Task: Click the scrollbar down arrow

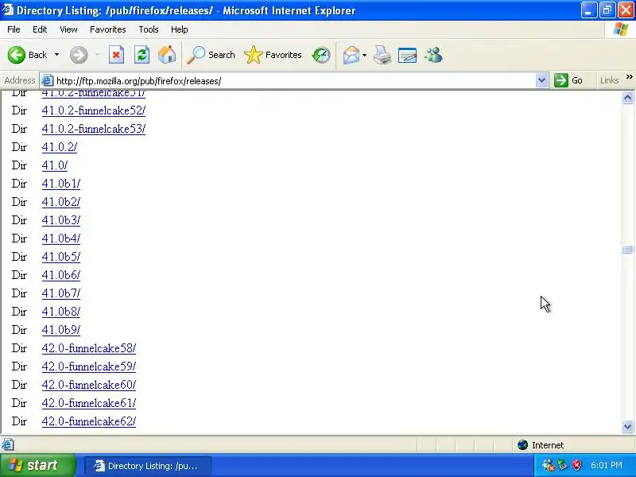Action: 627,426
